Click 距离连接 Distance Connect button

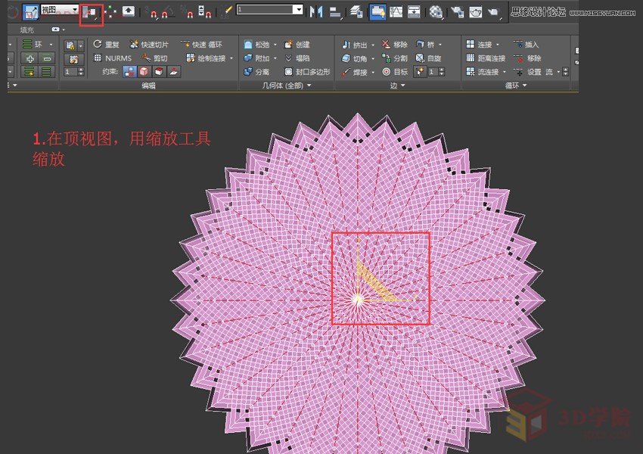point(486,58)
